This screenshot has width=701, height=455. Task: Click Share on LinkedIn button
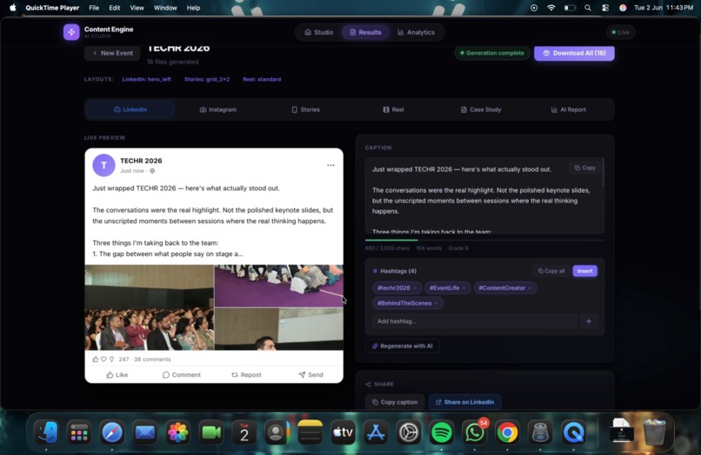click(x=464, y=402)
